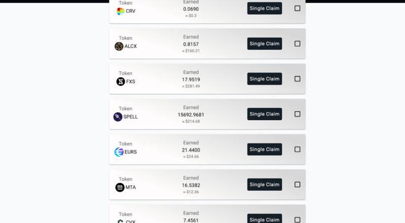This screenshot has height=223, width=405.
Task: Click Single Claim for MTA
Action: click(x=264, y=185)
